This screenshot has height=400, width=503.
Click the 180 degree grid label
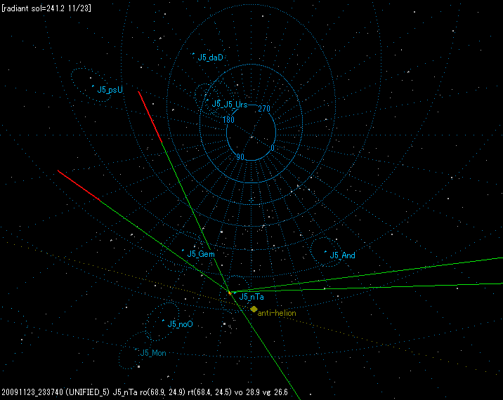click(x=228, y=120)
